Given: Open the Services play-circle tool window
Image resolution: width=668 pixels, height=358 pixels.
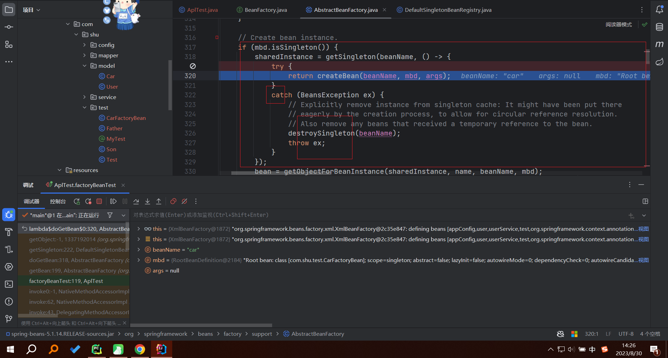Looking at the screenshot, I should click(9, 267).
